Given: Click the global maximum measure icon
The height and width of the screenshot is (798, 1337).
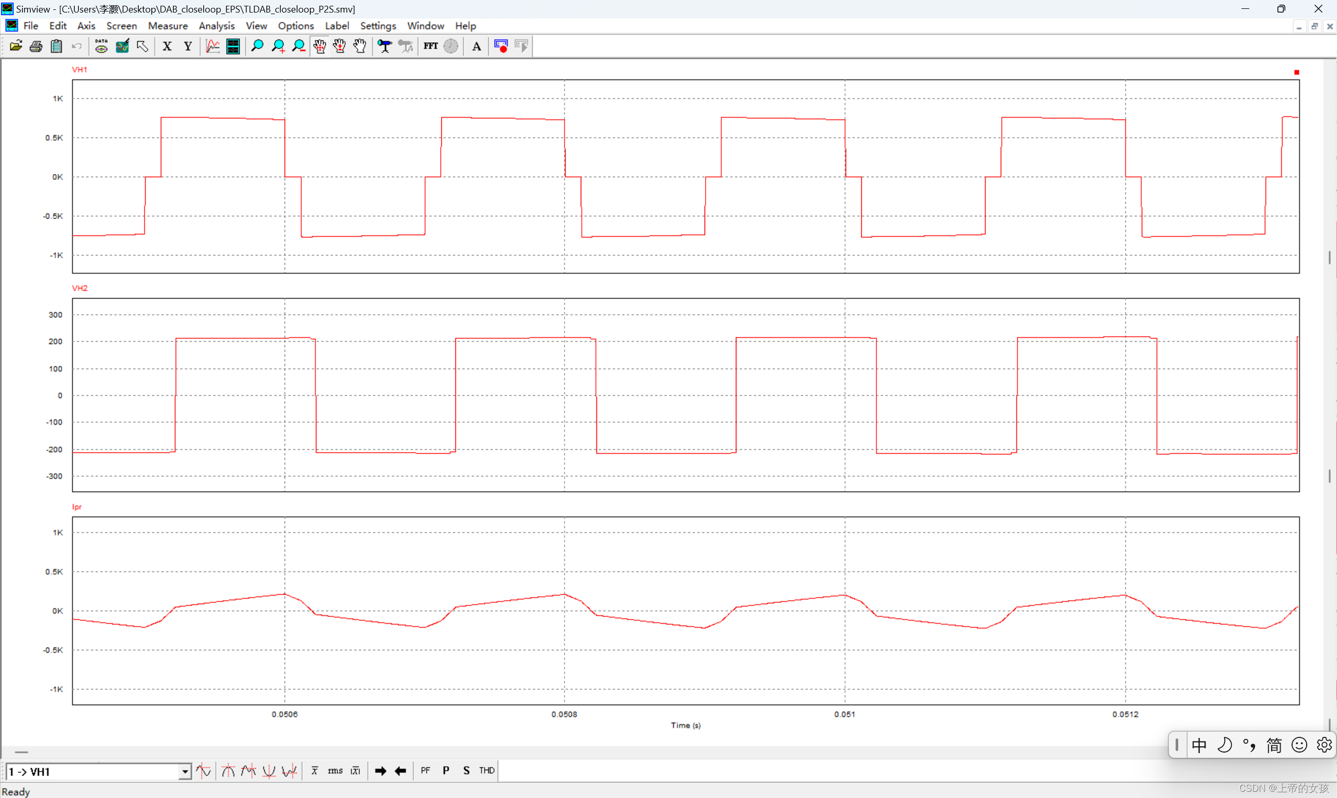Looking at the screenshot, I should point(228,771).
